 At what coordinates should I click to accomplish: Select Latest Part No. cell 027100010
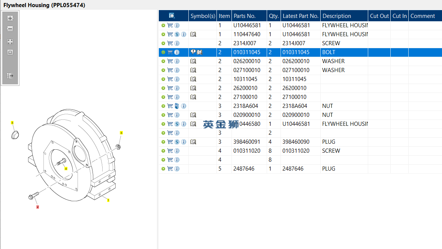pyautogui.click(x=300, y=70)
